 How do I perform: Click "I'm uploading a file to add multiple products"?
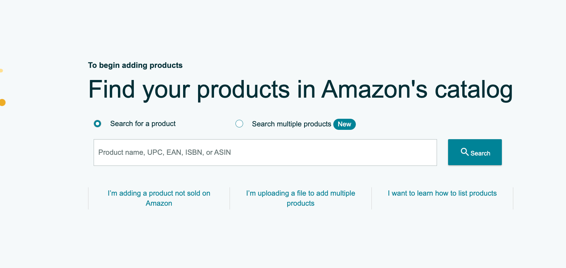point(300,198)
